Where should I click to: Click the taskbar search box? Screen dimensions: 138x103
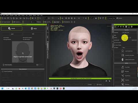coord(8,88)
